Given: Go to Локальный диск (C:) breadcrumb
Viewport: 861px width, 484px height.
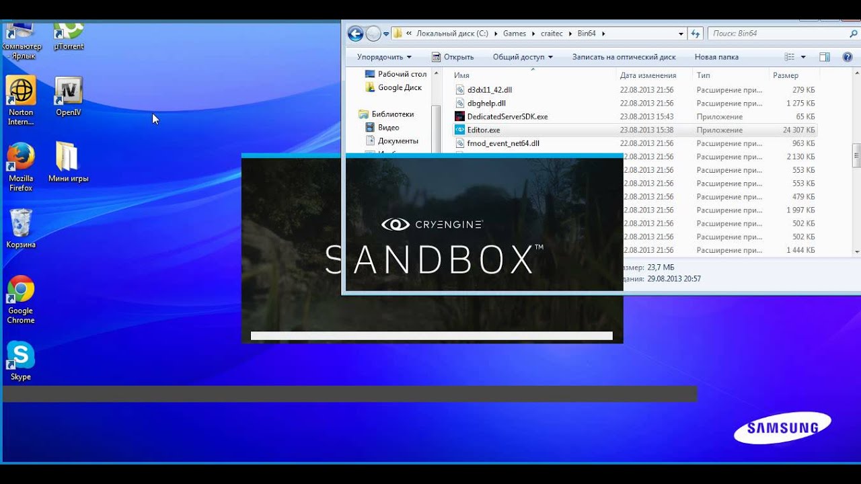Looking at the screenshot, I should click(x=452, y=33).
